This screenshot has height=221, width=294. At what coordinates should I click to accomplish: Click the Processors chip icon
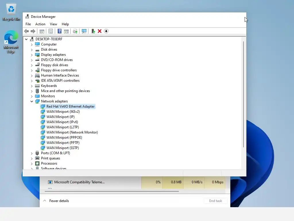tap(37, 163)
